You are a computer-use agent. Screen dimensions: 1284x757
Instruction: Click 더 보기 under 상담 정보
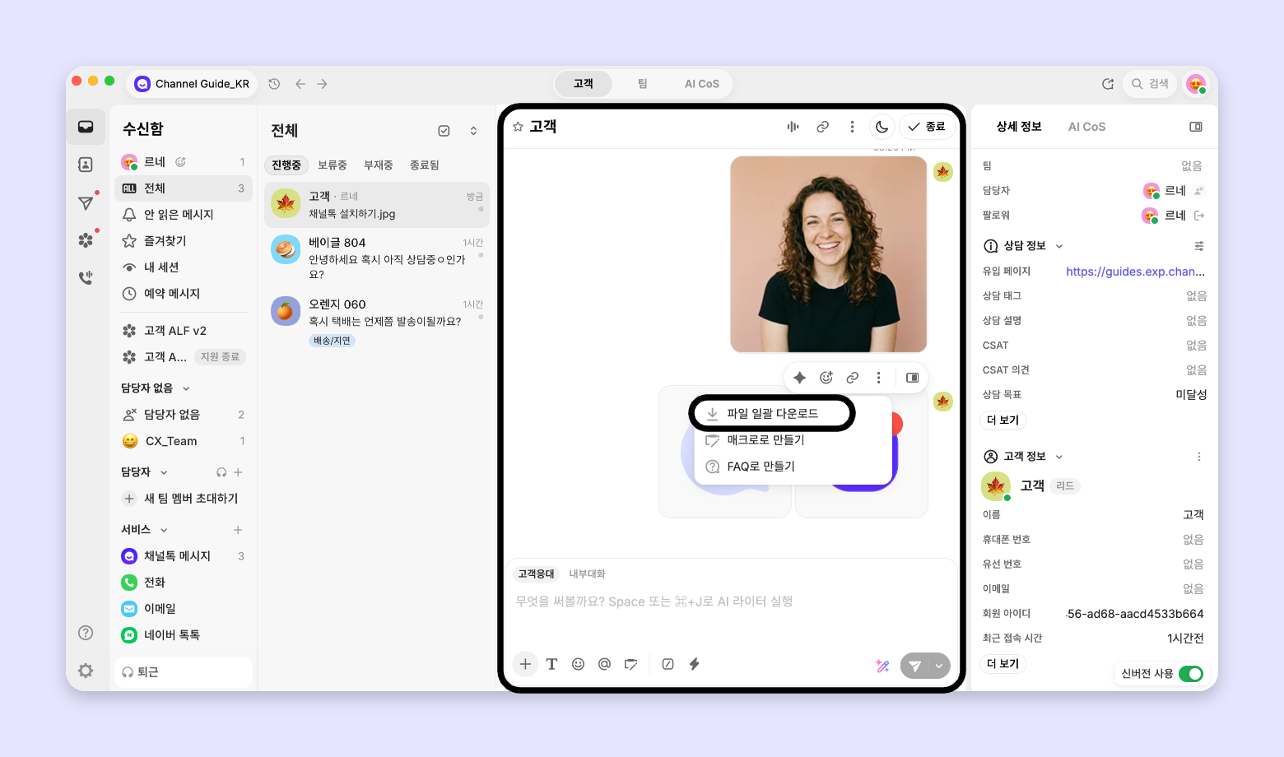click(x=1003, y=420)
